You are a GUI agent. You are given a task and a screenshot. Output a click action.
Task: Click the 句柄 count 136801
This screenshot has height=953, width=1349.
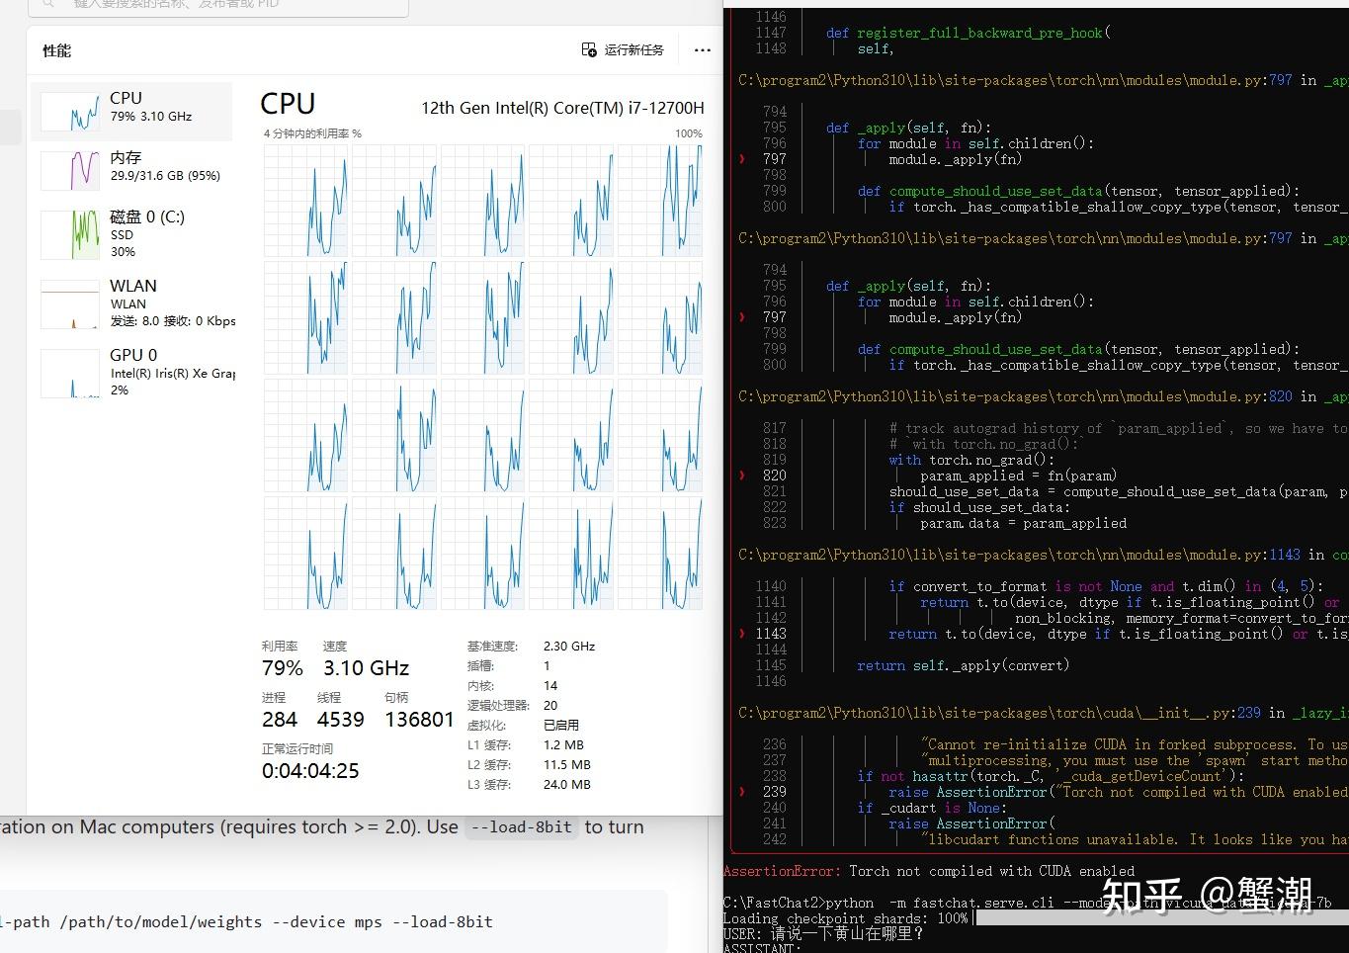tap(419, 720)
